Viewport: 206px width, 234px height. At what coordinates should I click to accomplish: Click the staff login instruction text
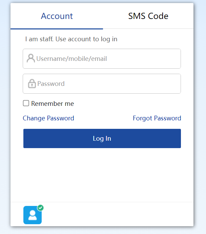(71, 39)
